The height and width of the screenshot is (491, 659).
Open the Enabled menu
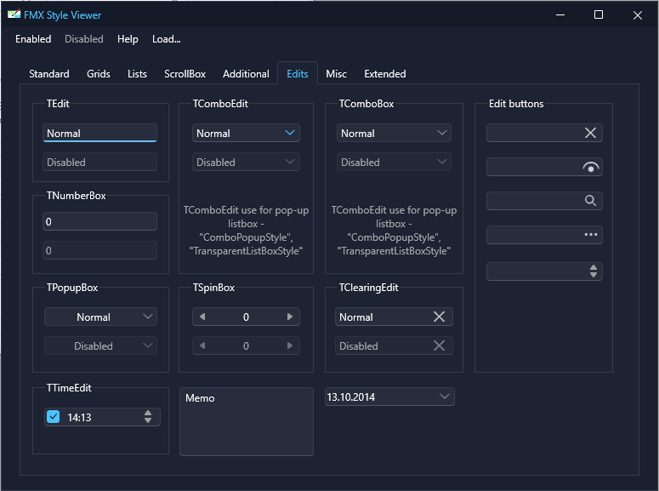coord(33,39)
